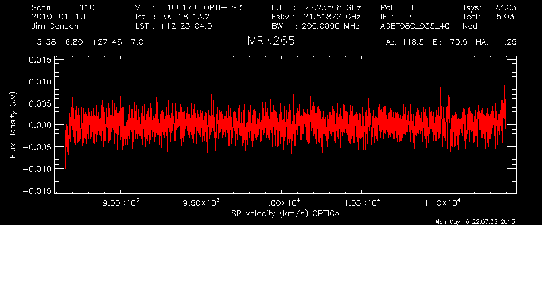Click the 0.010 y-axis tick label

pyautogui.click(x=40, y=81)
